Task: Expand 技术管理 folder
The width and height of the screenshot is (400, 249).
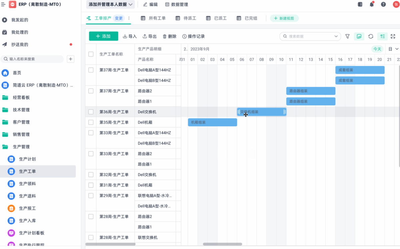Action: coord(21,110)
